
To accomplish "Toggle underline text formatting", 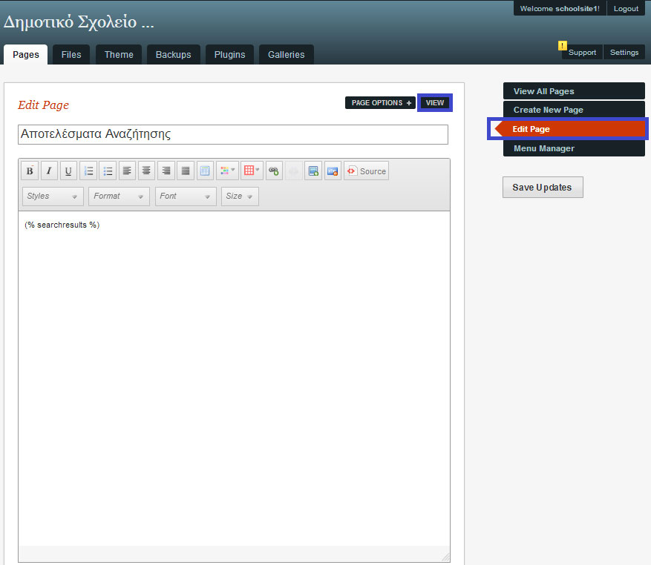I will pyautogui.click(x=68, y=171).
